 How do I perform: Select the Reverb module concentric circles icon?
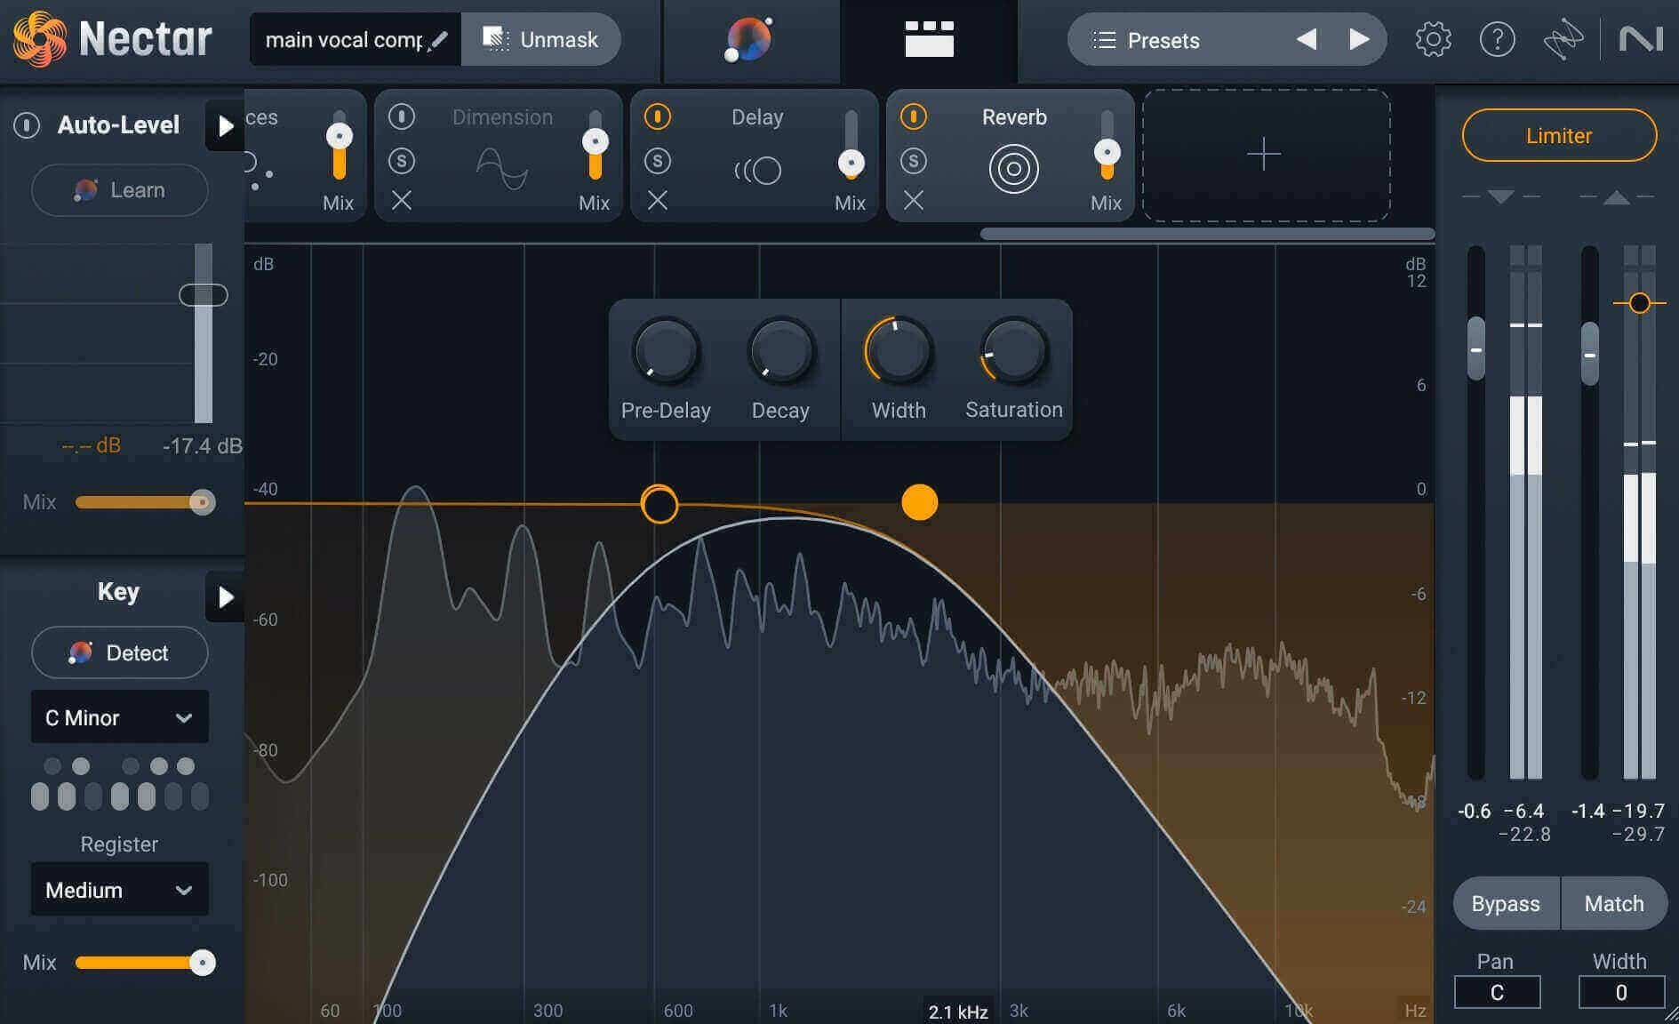(x=1013, y=169)
